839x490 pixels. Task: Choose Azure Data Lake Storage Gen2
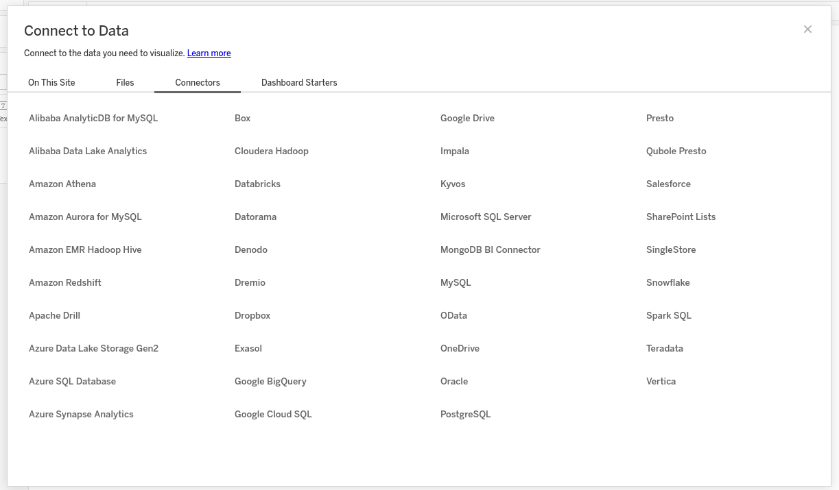[93, 348]
